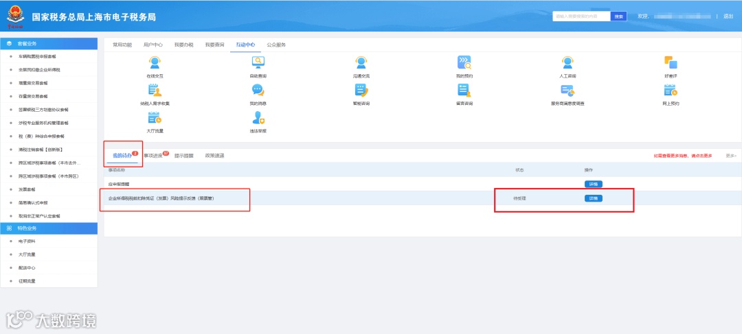The image size is (742, 334).
Task: Click the 套餐业务 sidebar header icon
Action: coord(9,43)
